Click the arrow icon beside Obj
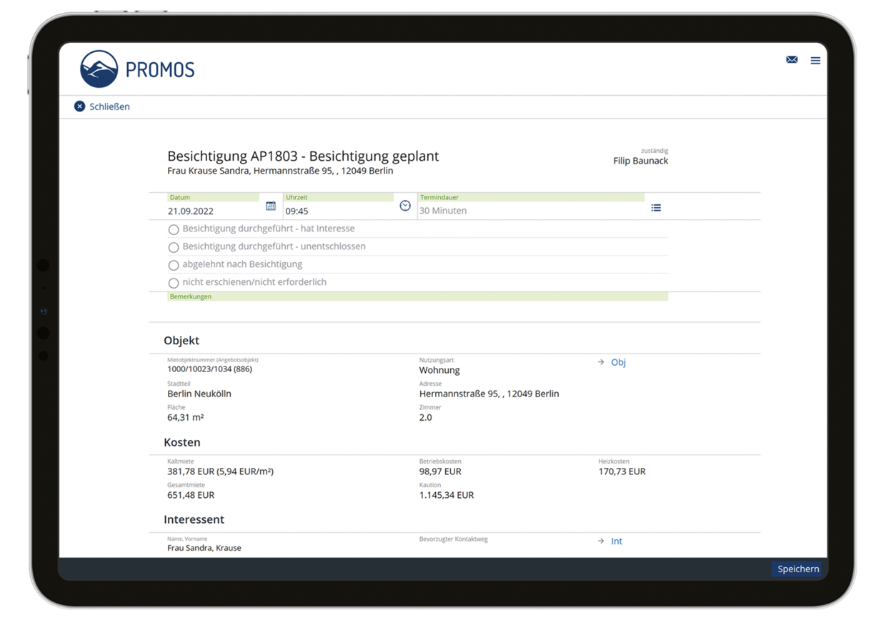The height and width of the screenshot is (620, 886). pos(601,363)
